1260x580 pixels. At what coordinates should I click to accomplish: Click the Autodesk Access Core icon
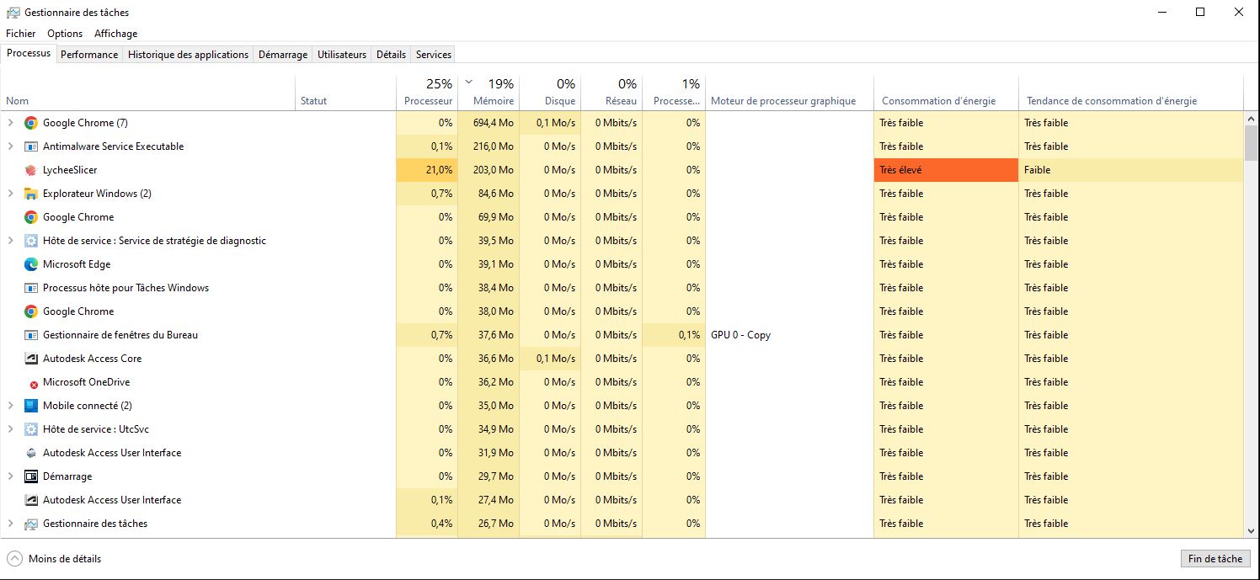point(31,359)
